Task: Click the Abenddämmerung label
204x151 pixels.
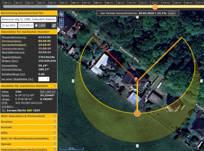Action: (13, 52)
